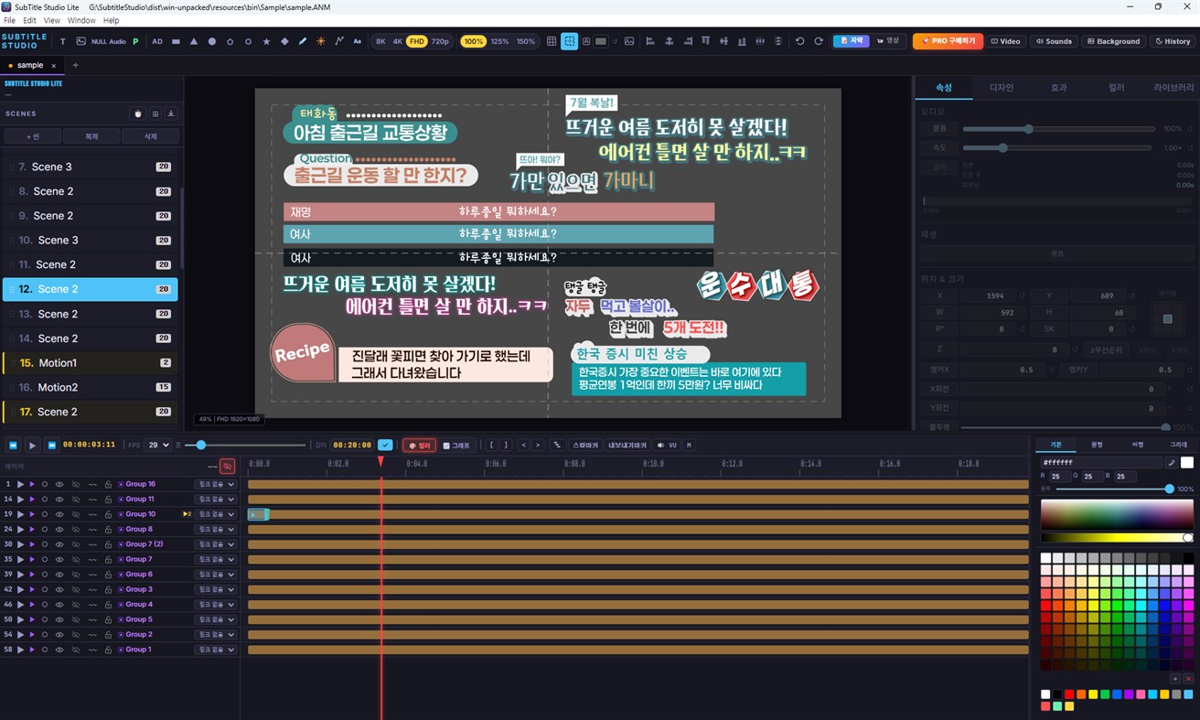
Task: Click the Sounds button
Action: tap(1054, 41)
